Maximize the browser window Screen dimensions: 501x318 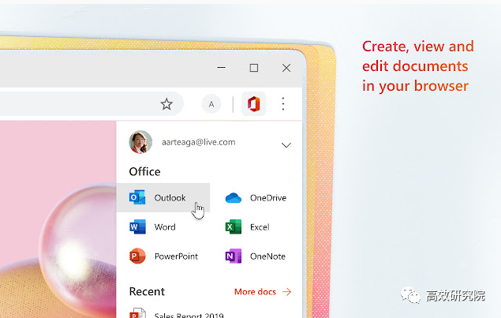click(x=254, y=68)
